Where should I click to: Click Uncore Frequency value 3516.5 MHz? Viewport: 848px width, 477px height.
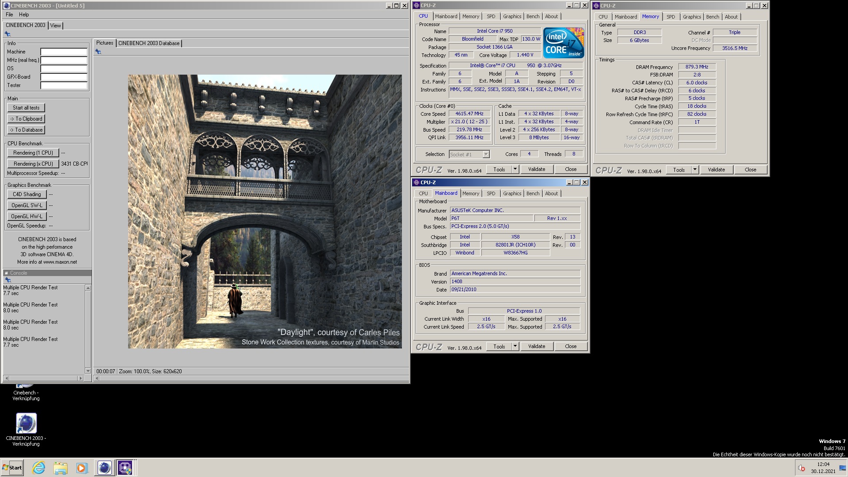click(x=735, y=48)
